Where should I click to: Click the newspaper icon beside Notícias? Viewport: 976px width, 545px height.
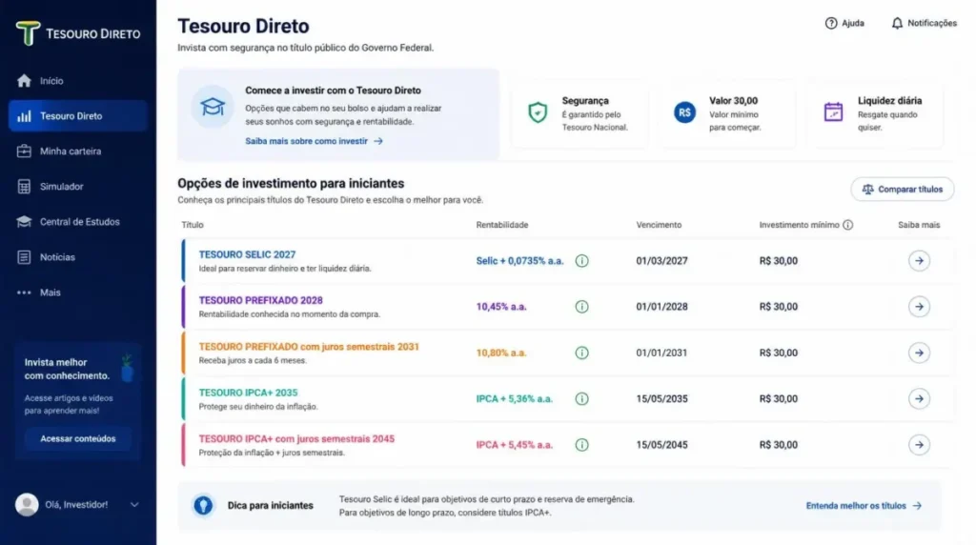(x=24, y=257)
